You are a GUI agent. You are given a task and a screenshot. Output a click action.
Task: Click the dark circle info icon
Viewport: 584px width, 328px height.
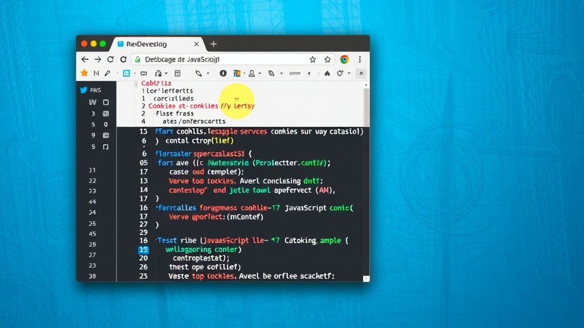(x=222, y=73)
